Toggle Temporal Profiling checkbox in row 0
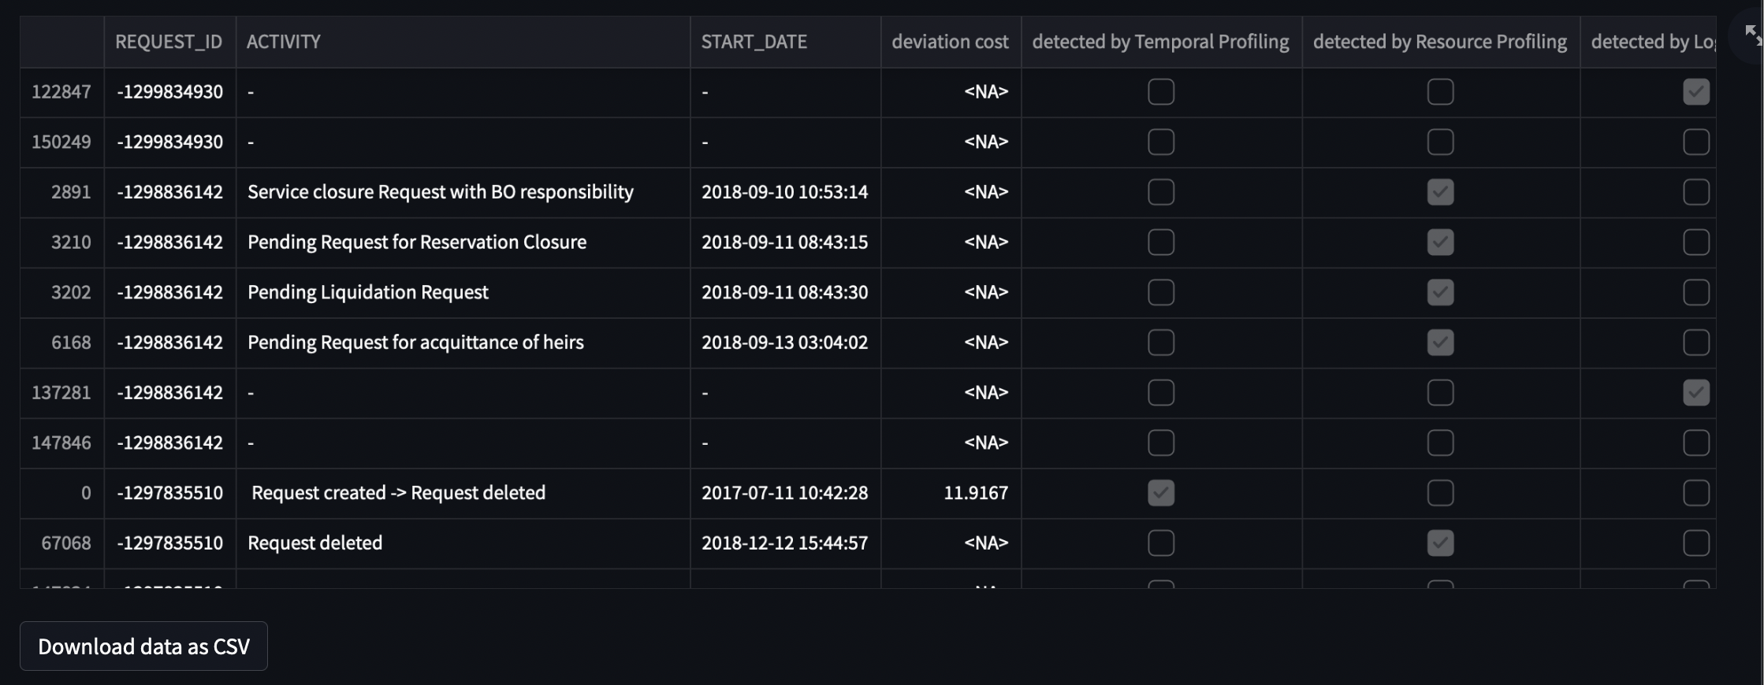Screen dimensions: 1764x685 click(x=1161, y=493)
